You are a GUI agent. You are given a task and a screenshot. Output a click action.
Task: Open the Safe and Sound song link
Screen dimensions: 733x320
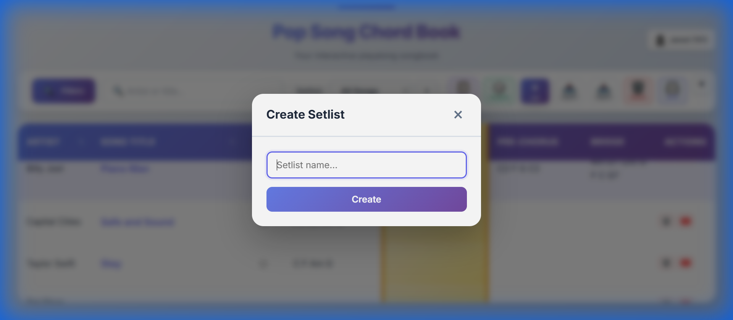(137, 222)
